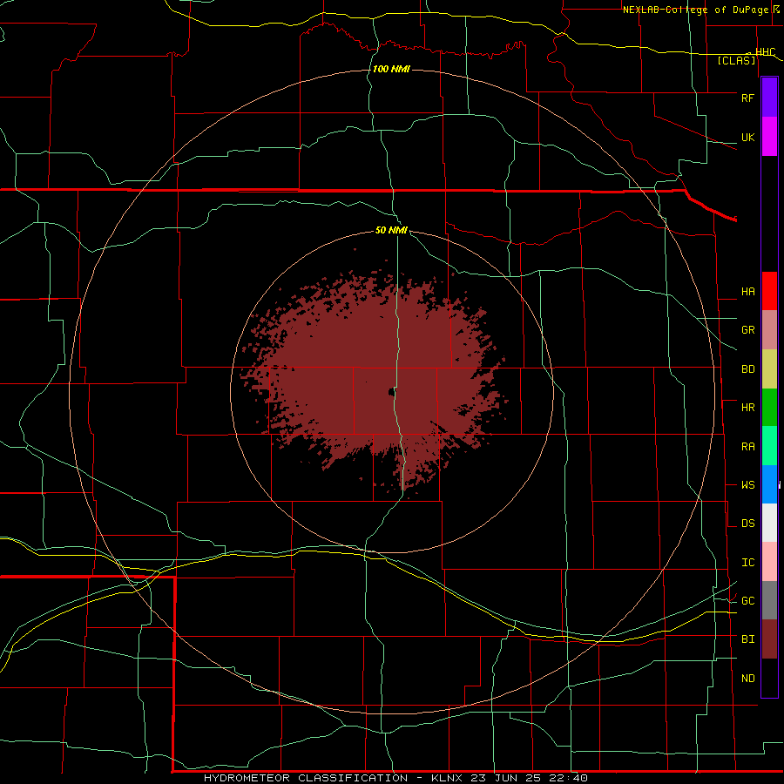This screenshot has width=784, height=784.
Task: Click the DS legend label
Action: (x=747, y=524)
